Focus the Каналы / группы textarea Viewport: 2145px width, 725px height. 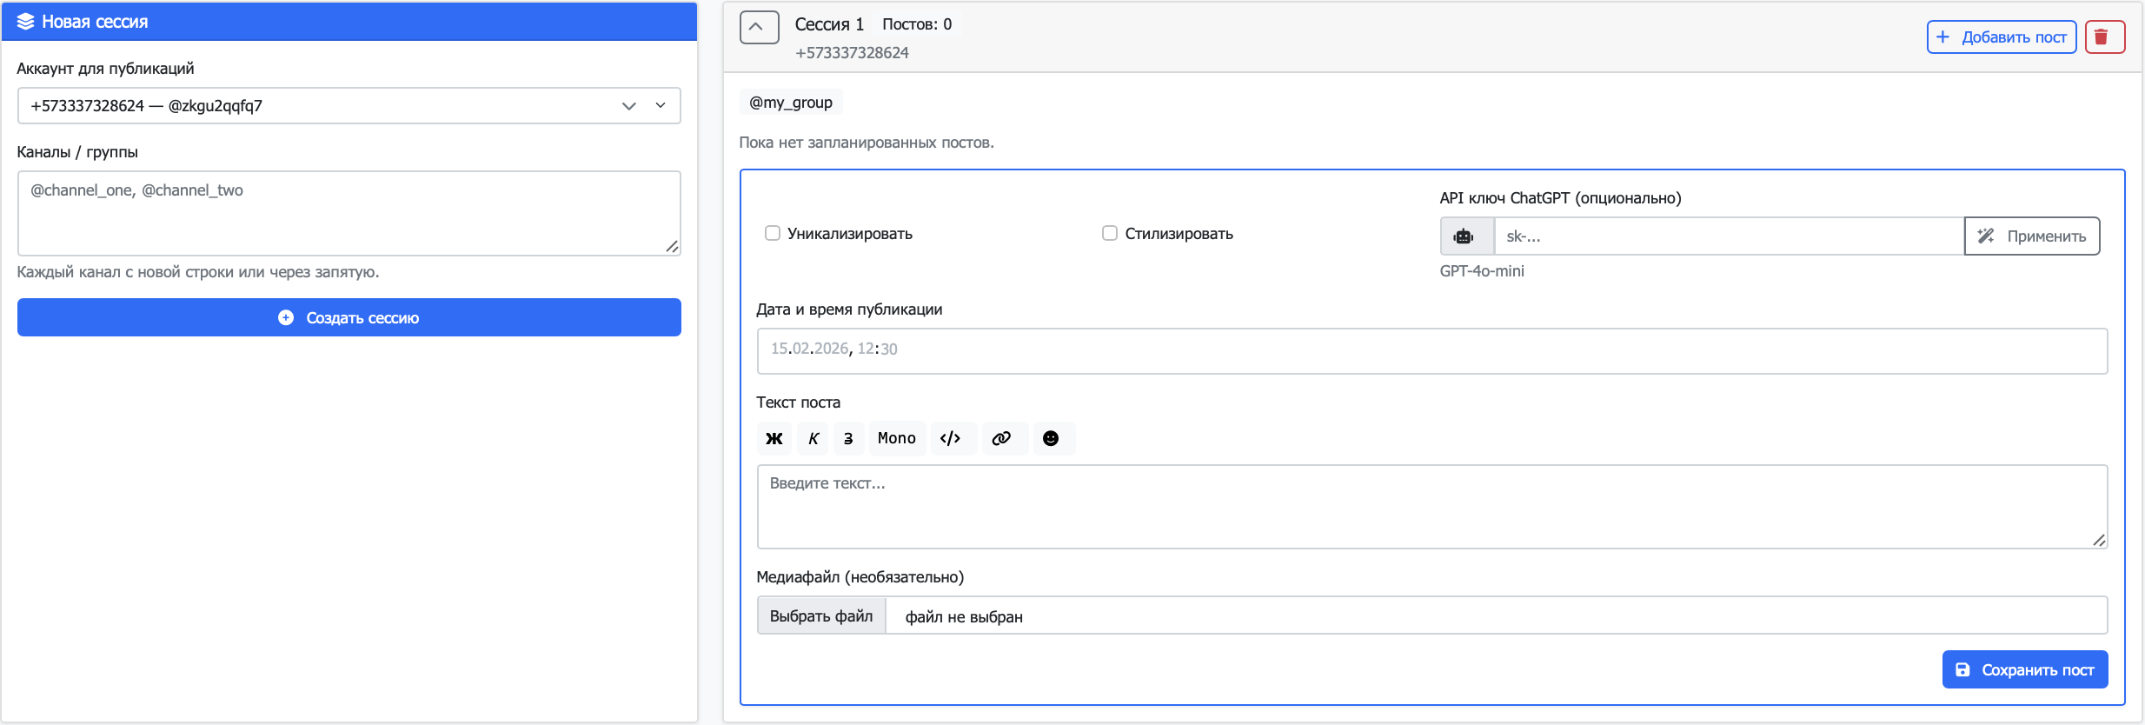pos(349,213)
